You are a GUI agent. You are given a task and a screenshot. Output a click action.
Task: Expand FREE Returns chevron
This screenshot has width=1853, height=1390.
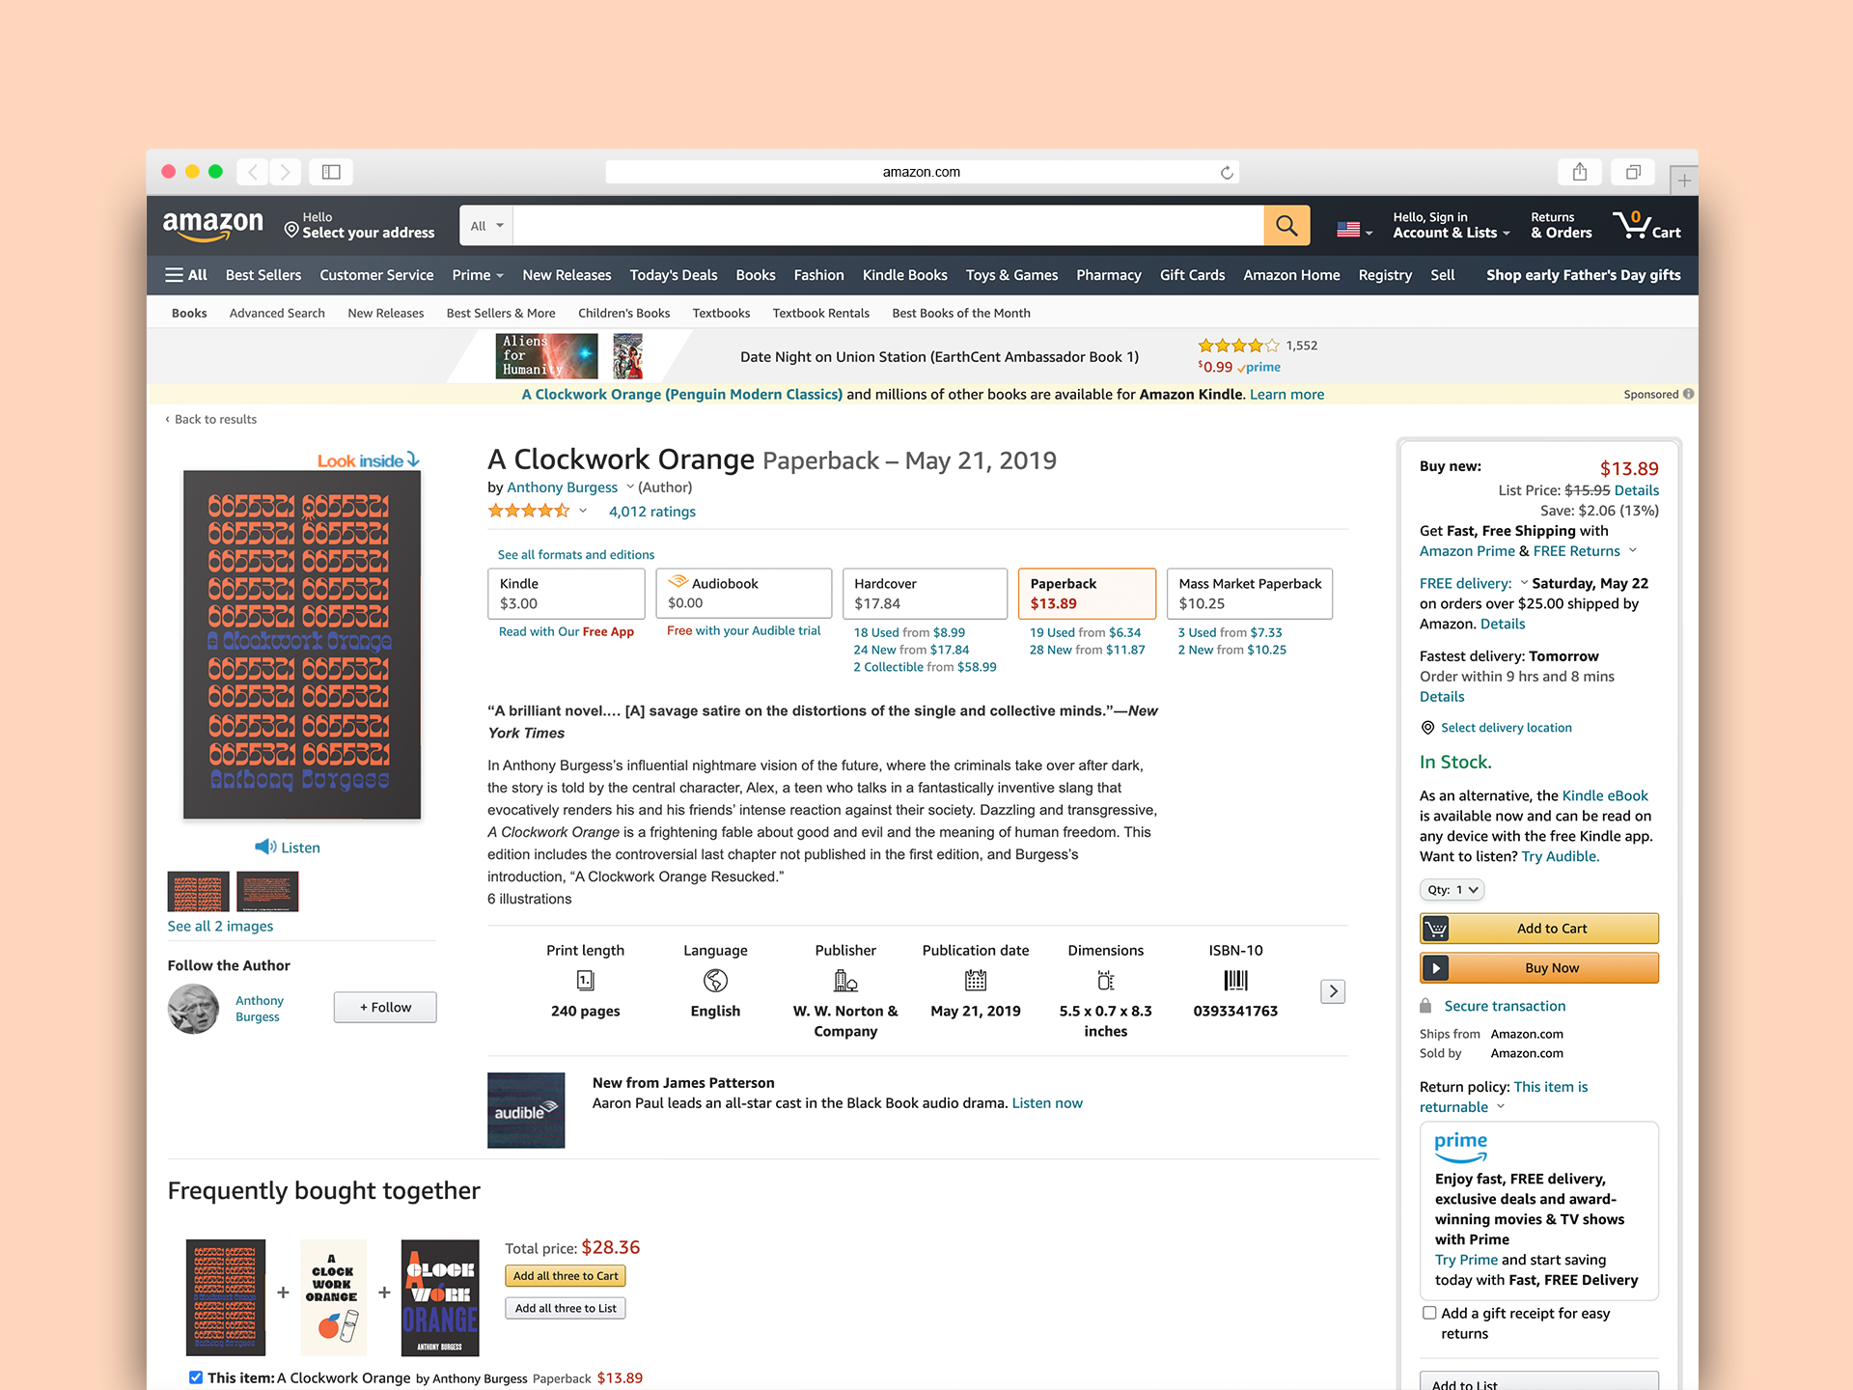(x=1633, y=551)
